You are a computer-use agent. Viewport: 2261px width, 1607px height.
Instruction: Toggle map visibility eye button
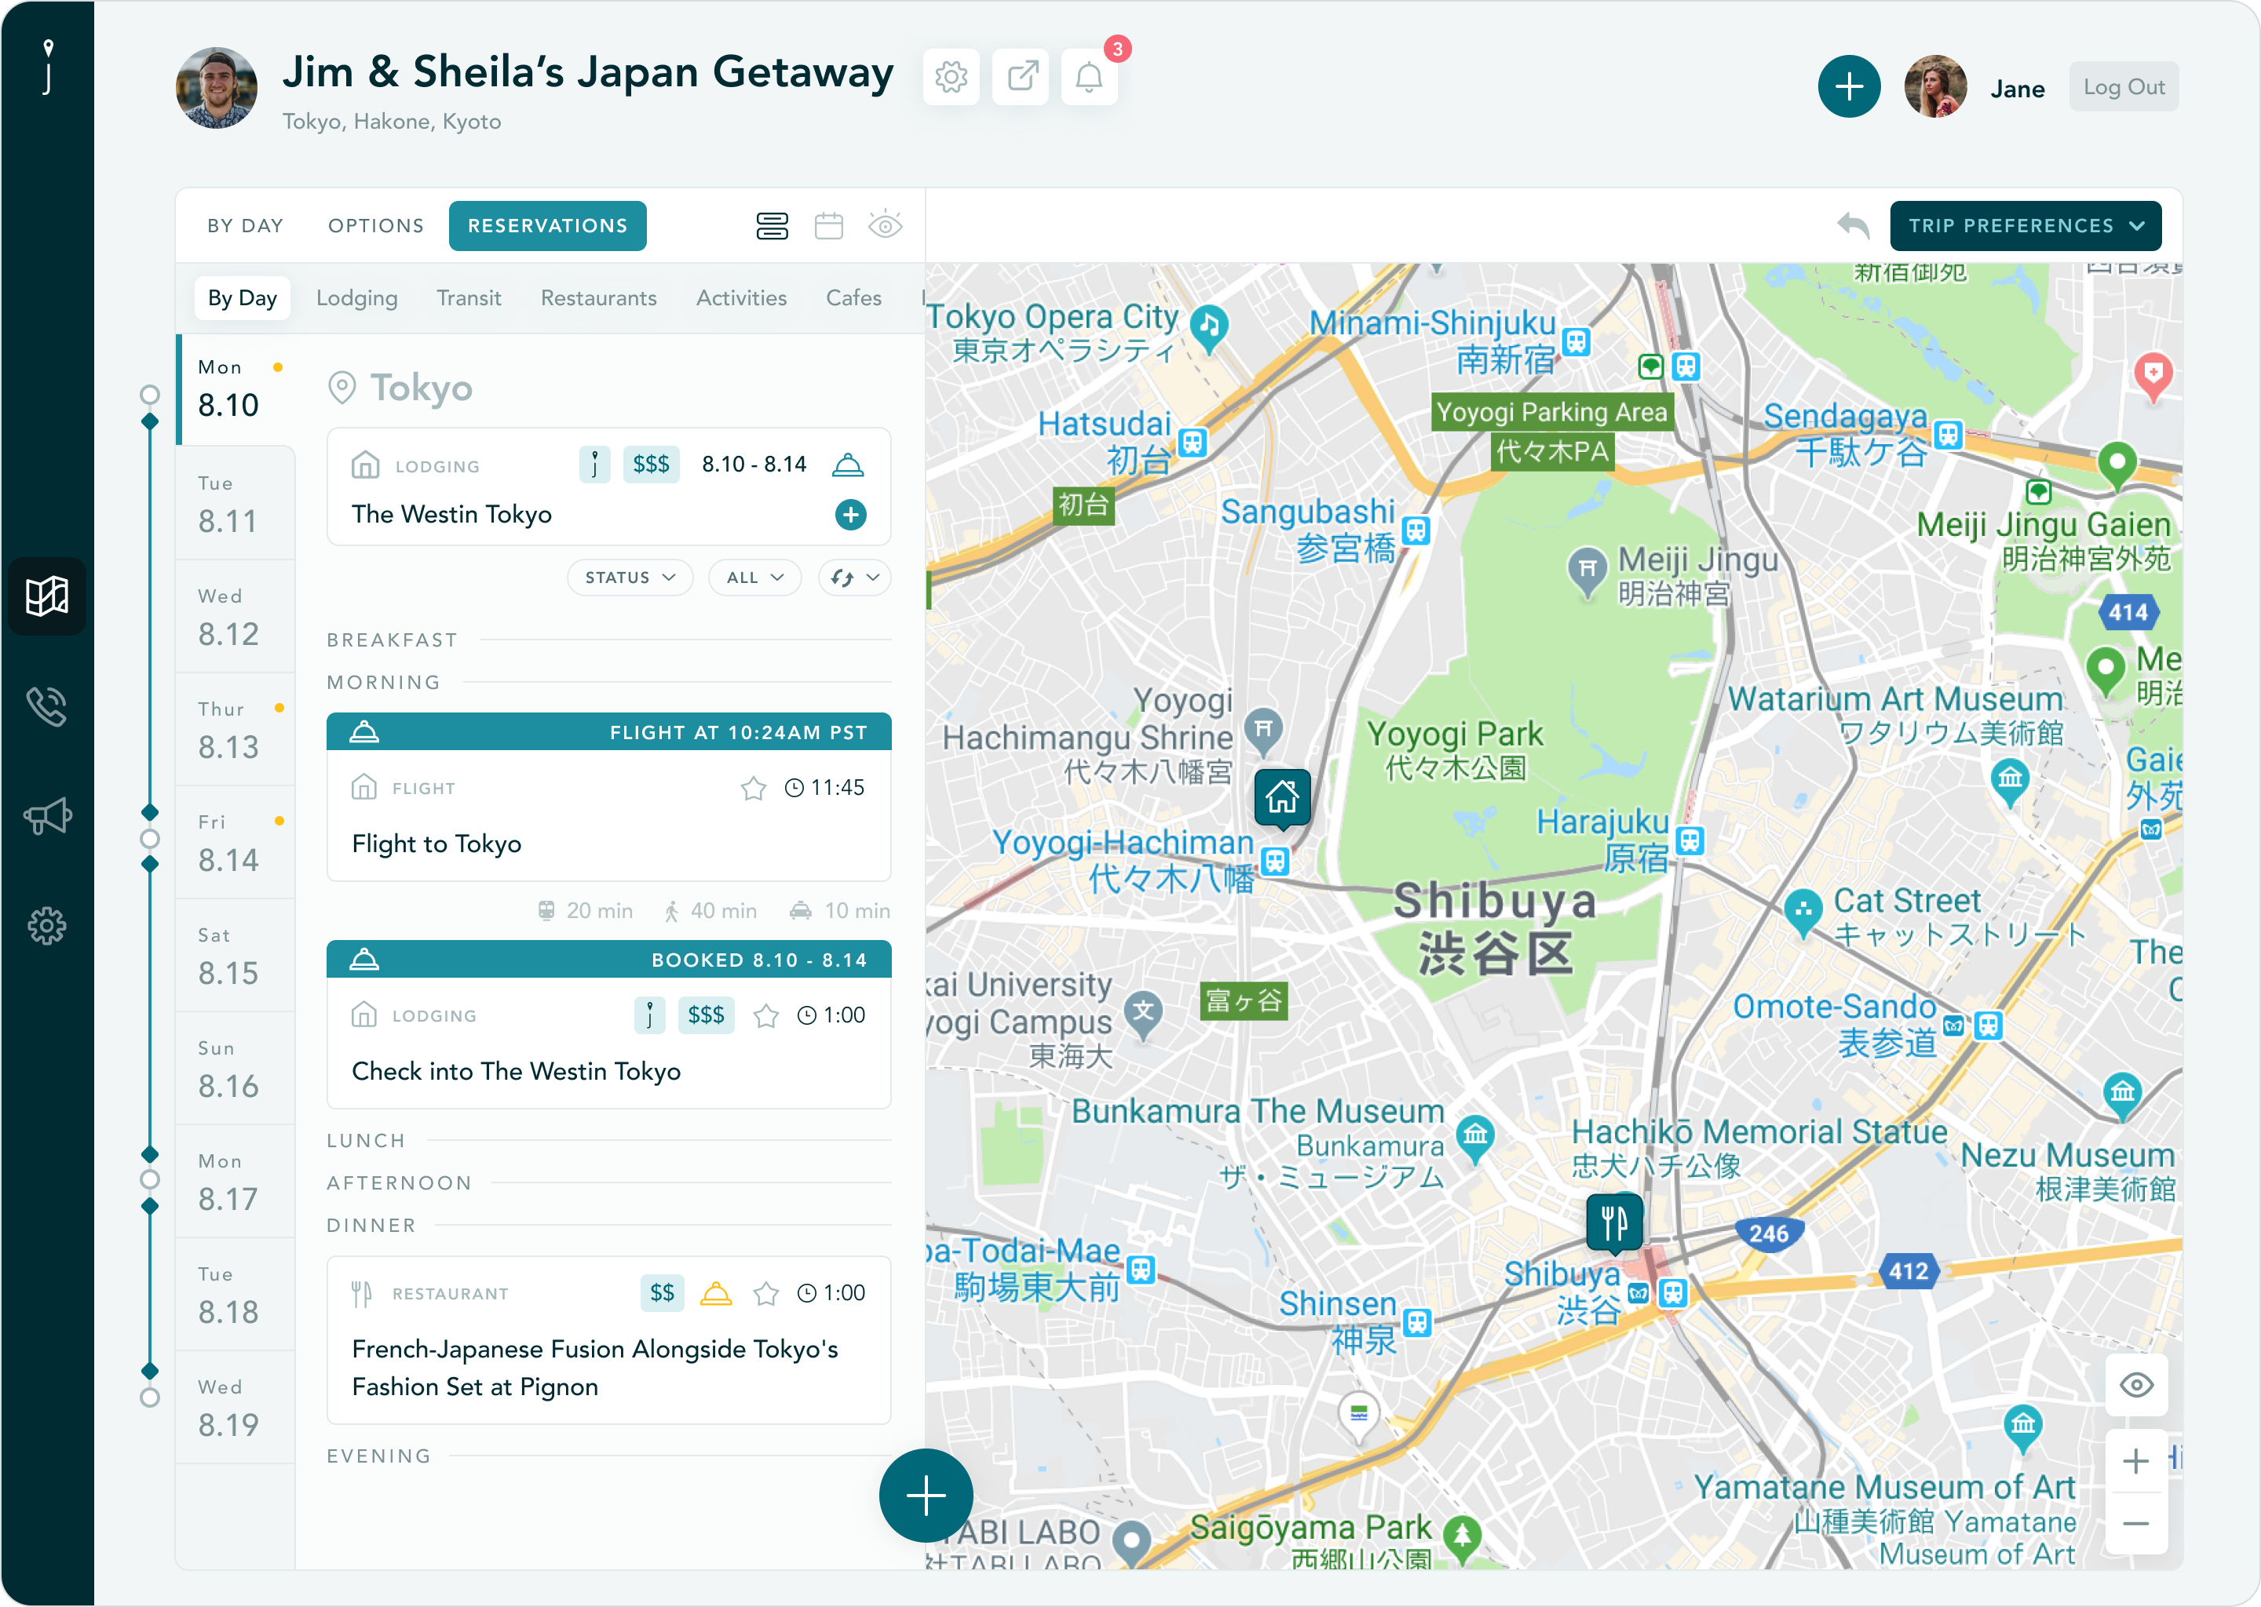tap(2135, 1386)
